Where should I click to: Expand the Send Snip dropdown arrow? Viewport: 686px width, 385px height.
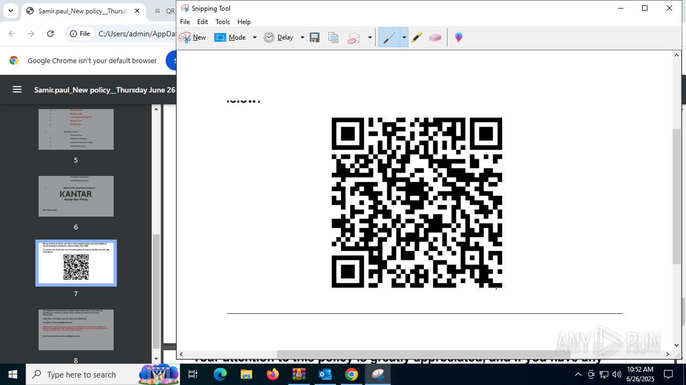point(370,37)
